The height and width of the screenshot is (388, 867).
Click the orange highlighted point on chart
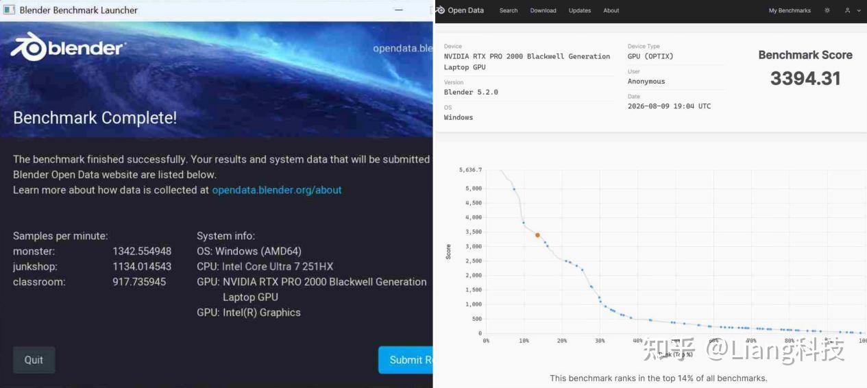pos(537,235)
